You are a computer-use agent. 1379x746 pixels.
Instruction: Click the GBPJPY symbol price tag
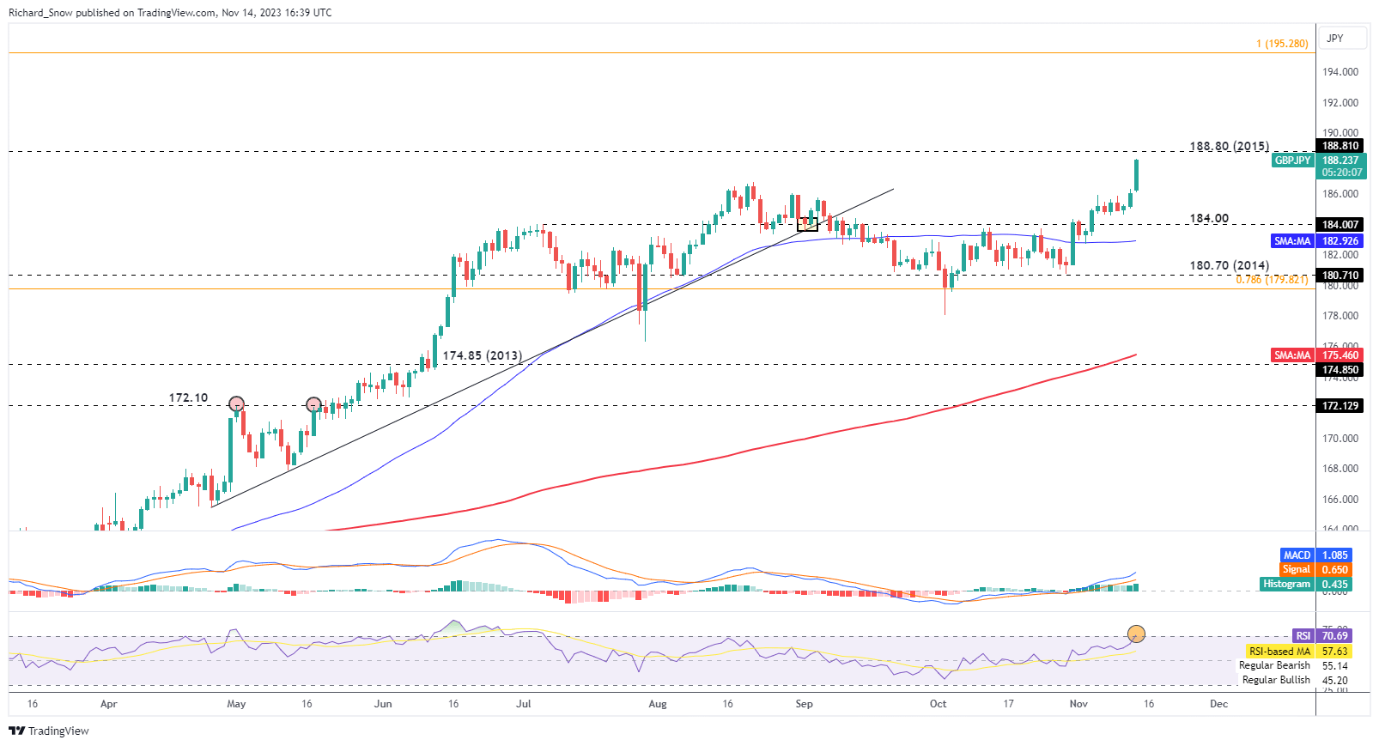click(1292, 161)
